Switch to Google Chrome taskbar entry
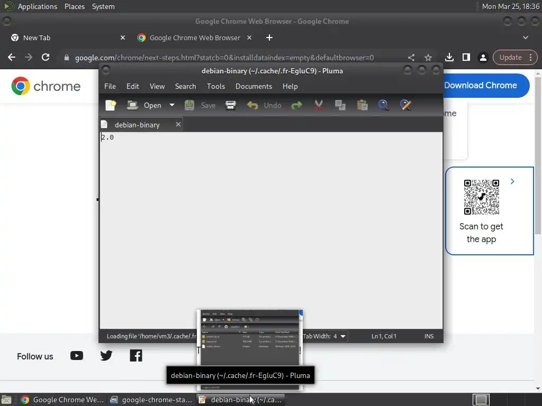 pyautogui.click(x=62, y=400)
